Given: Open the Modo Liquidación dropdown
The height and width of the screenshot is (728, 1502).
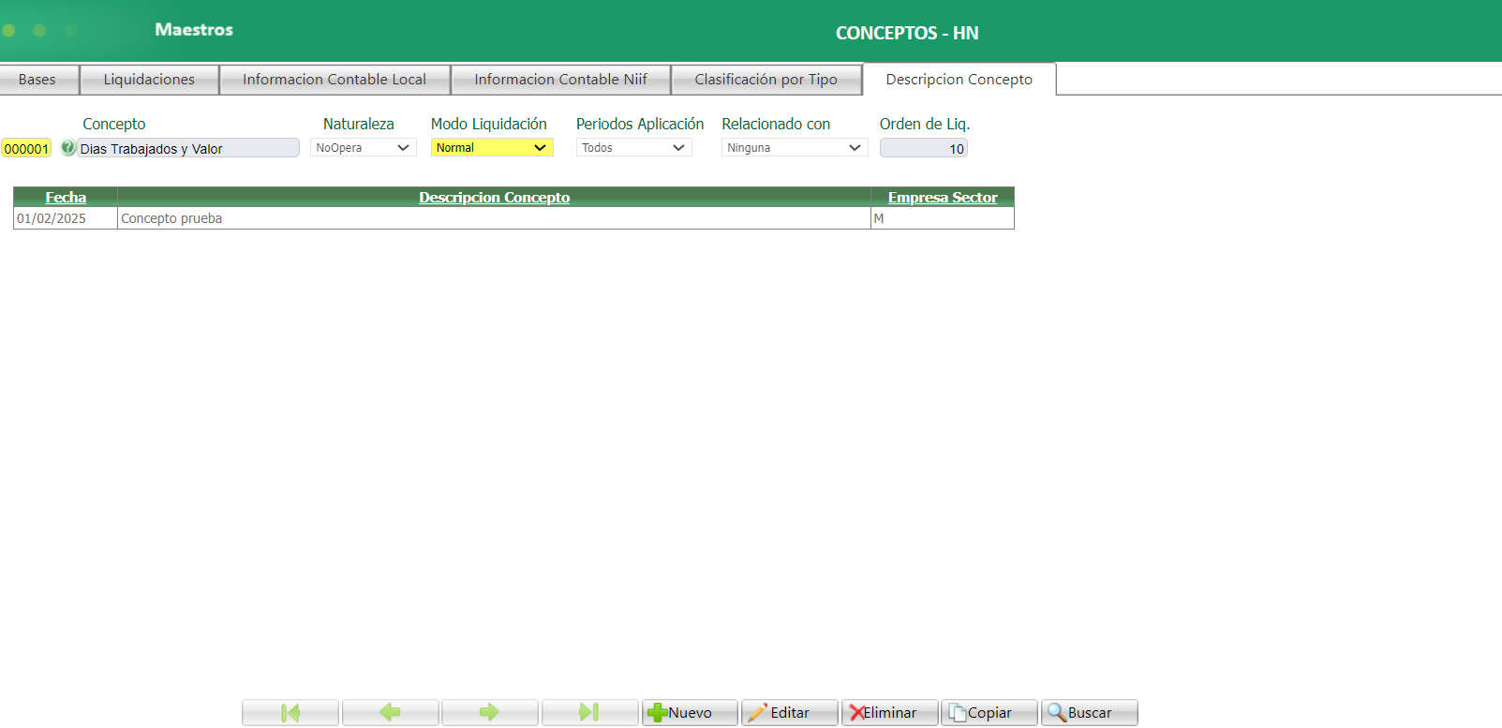Looking at the screenshot, I should [x=492, y=148].
